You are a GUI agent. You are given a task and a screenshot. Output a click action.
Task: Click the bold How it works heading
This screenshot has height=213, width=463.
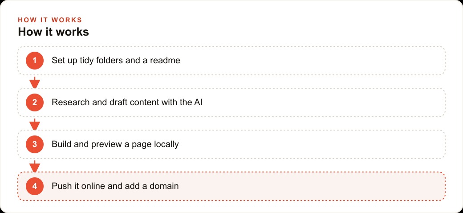tap(53, 32)
